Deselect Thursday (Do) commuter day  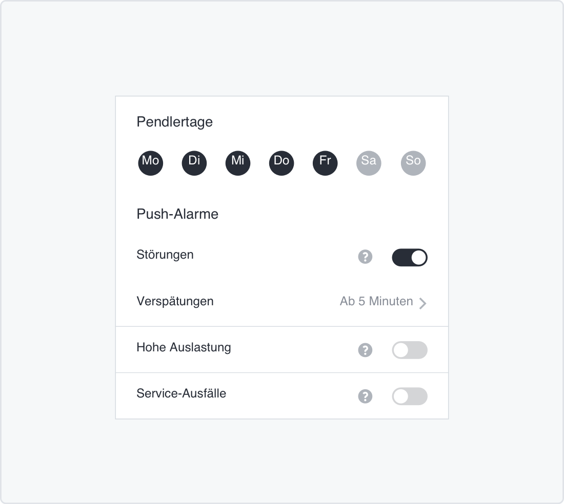(x=281, y=163)
